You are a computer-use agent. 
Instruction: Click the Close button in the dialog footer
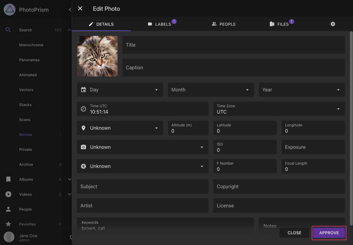pyautogui.click(x=294, y=233)
